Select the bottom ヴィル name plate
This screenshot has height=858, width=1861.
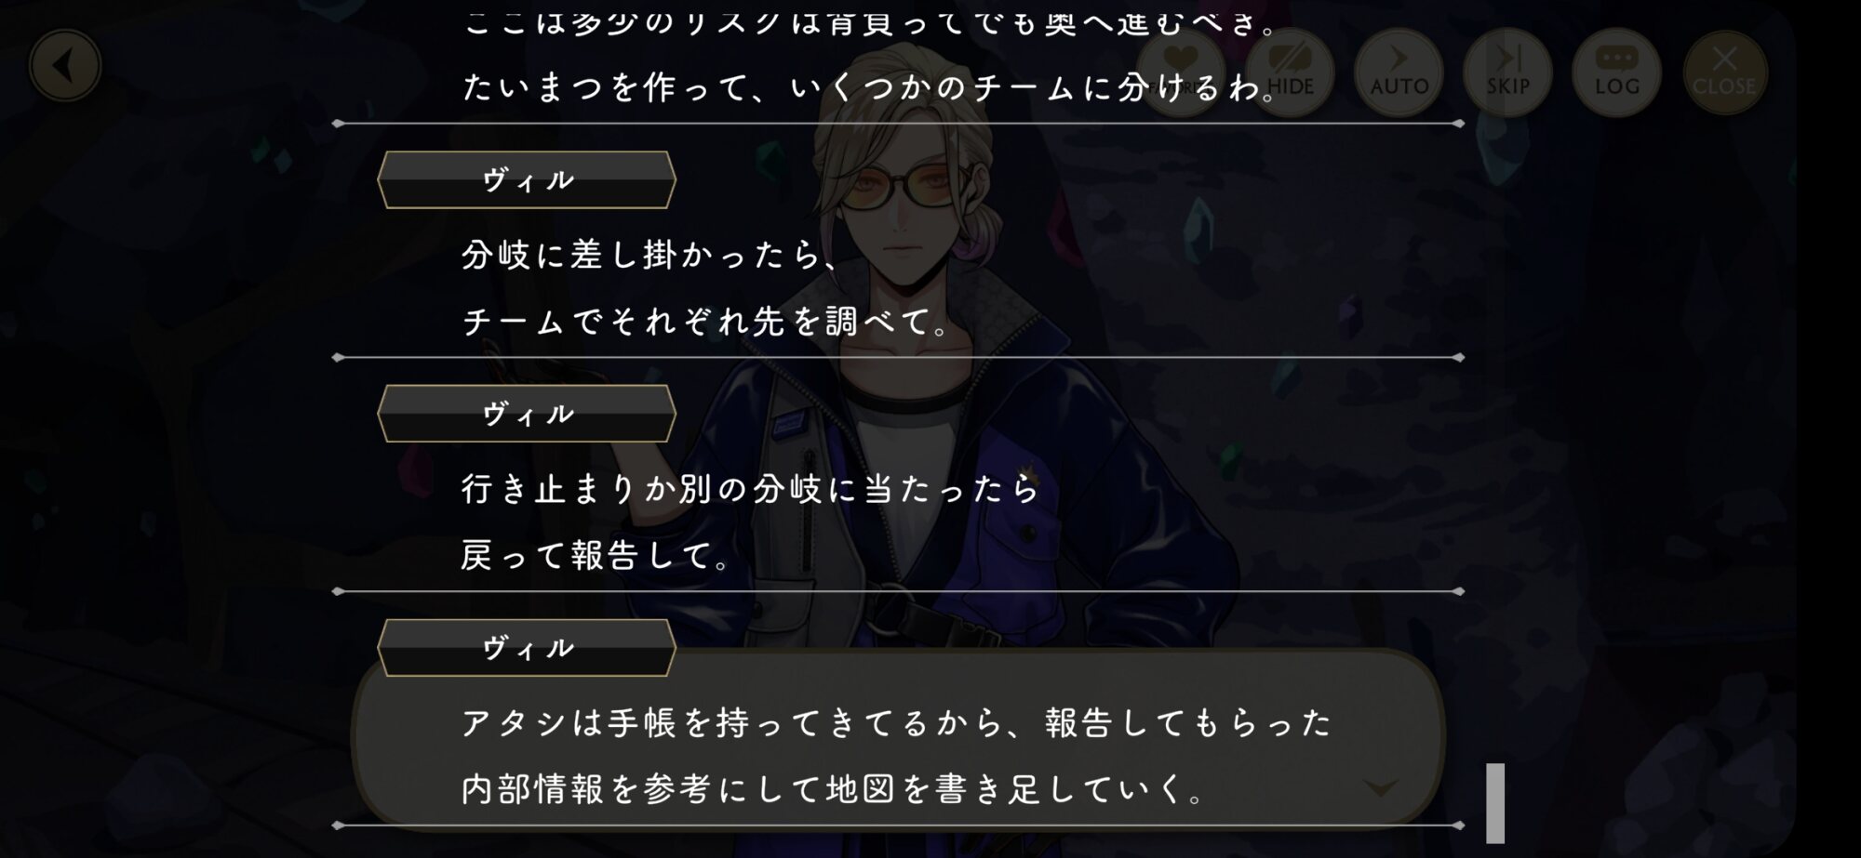click(527, 648)
